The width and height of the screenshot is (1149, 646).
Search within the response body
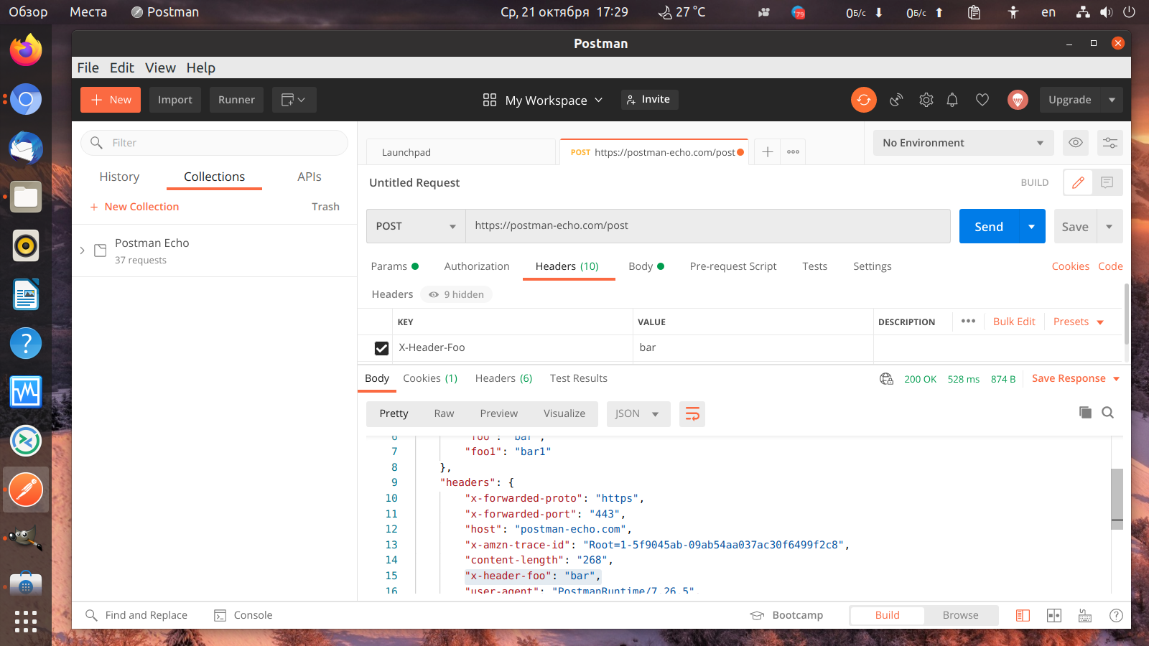pyautogui.click(x=1108, y=412)
